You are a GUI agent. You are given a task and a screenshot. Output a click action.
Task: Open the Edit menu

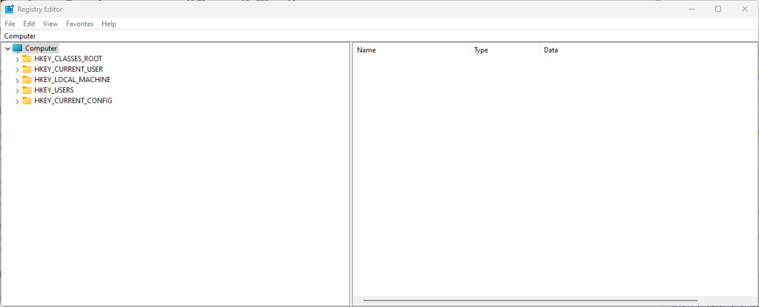tap(29, 24)
